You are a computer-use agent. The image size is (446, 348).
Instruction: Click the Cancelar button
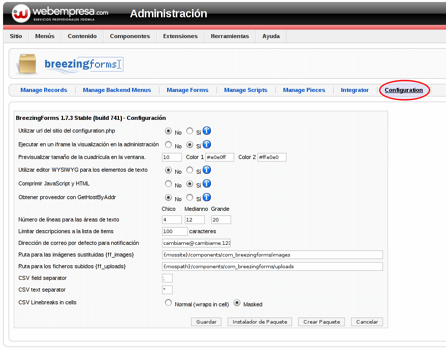point(367,322)
